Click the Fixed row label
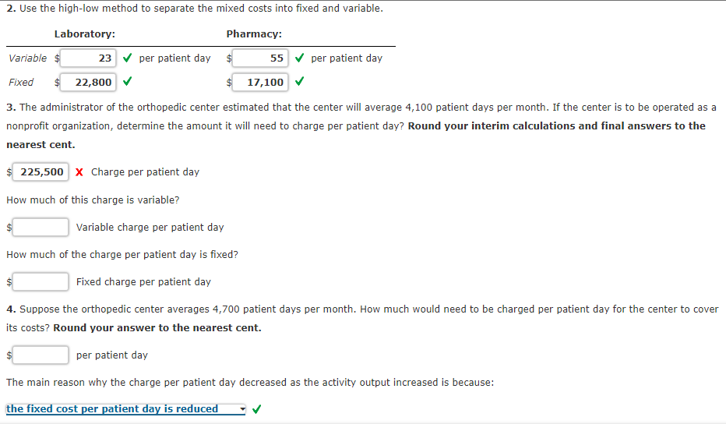726x424 pixels. tap(21, 82)
